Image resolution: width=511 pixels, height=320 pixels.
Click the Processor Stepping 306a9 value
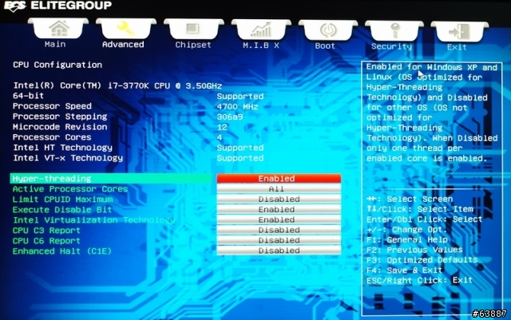230,117
